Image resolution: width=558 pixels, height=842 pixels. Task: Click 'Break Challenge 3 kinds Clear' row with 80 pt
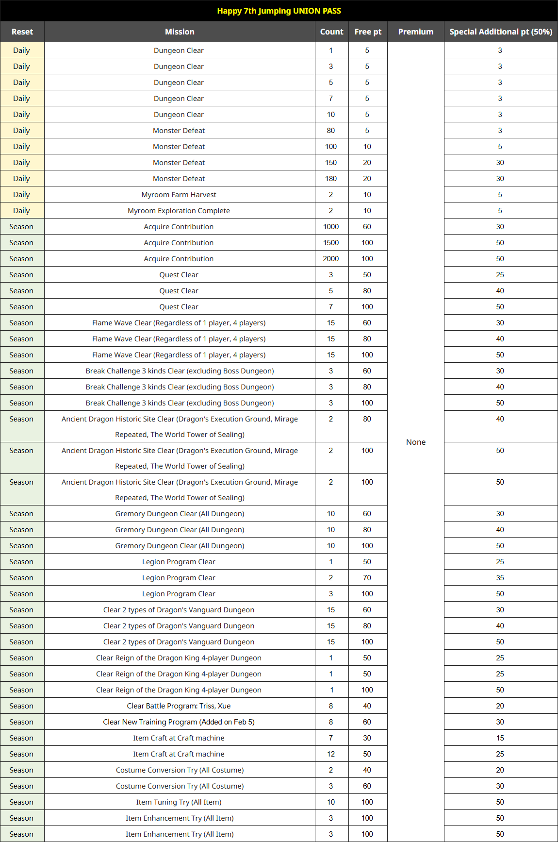(180, 387)
